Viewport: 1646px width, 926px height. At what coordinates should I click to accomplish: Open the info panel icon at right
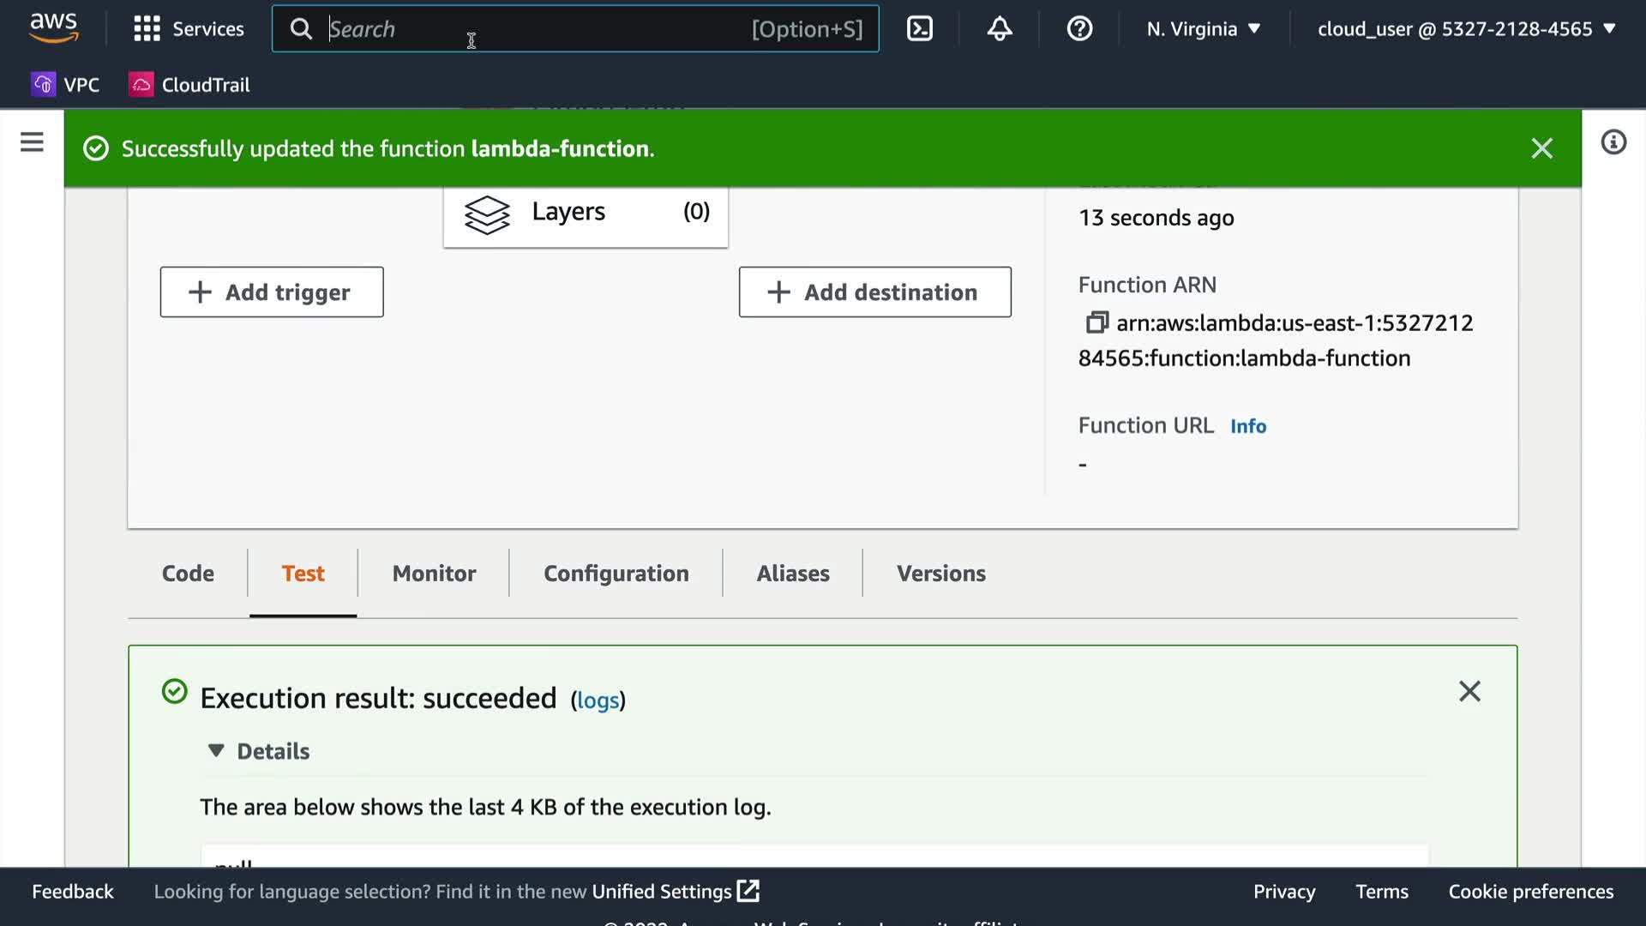pyautogui.click(x=1613, y=142)
